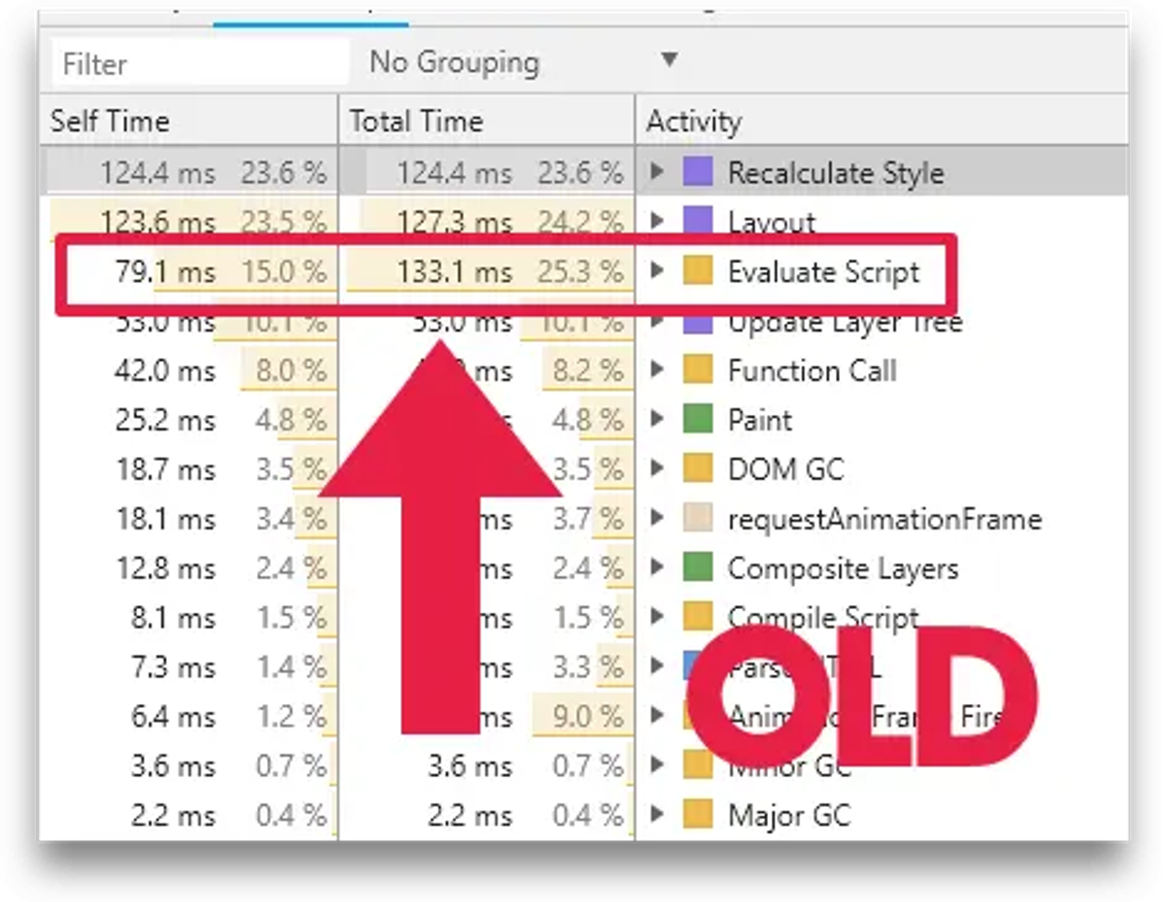Select the Compile Script activity label
Screen dimensions: 1165x902
(823, 618)
